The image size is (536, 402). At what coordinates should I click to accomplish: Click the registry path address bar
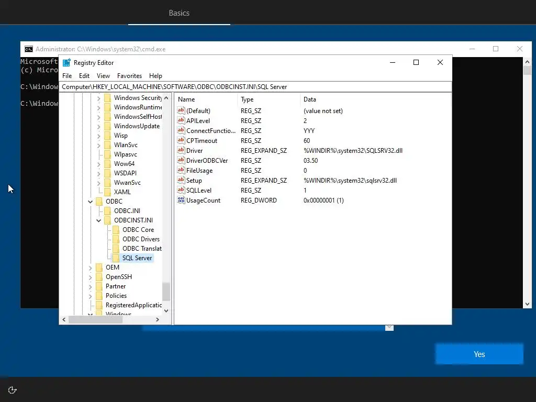click(255, 87)
